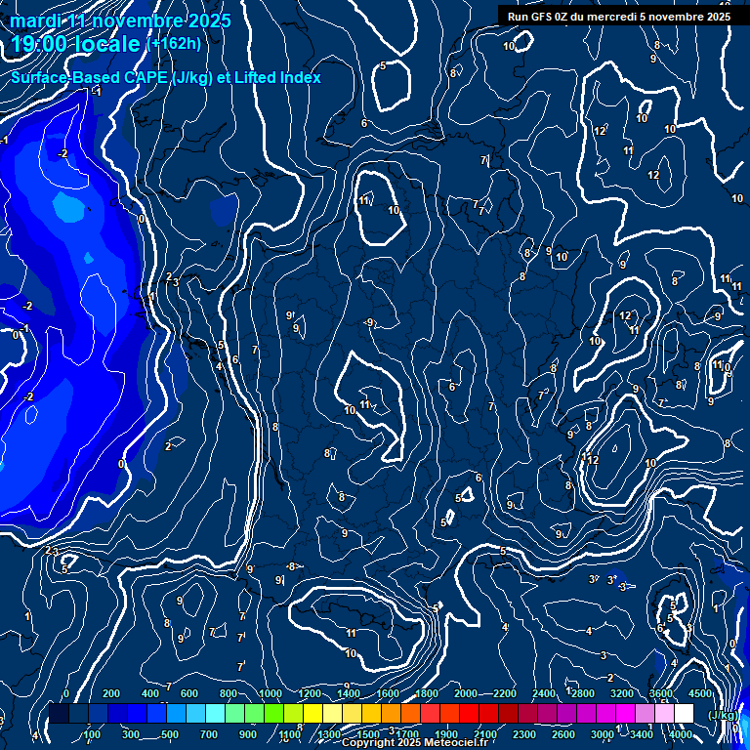Screen dimensions: 750x750
Task: Click the '(J/kg)' unit label beside the legend
Action: tap(723, 715)
